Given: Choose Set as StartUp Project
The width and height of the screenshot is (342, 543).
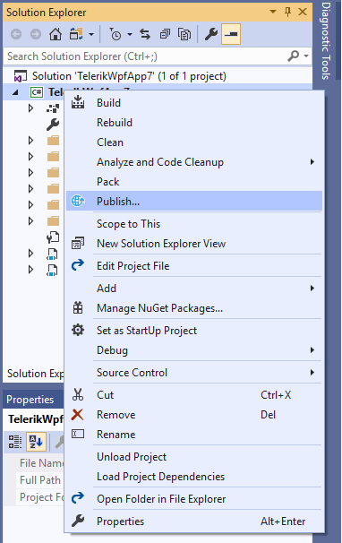Looking at the screenshot, I should (194, 331).
